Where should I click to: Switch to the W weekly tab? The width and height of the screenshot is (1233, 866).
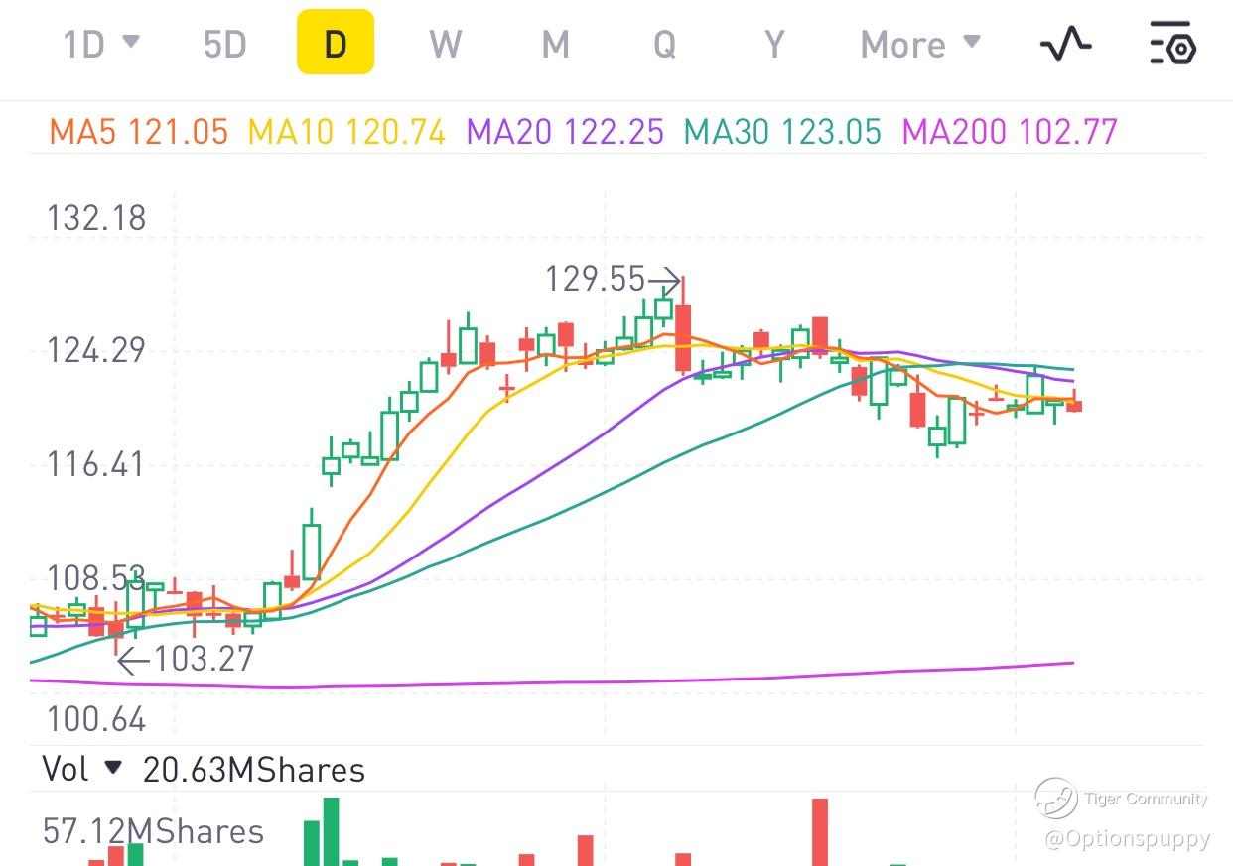tap(446, 45)
